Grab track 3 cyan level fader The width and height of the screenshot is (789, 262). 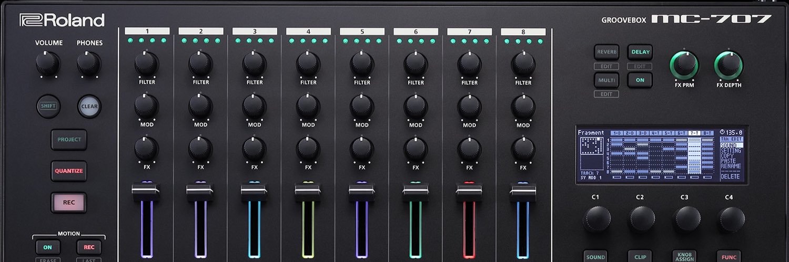[254, 192]
